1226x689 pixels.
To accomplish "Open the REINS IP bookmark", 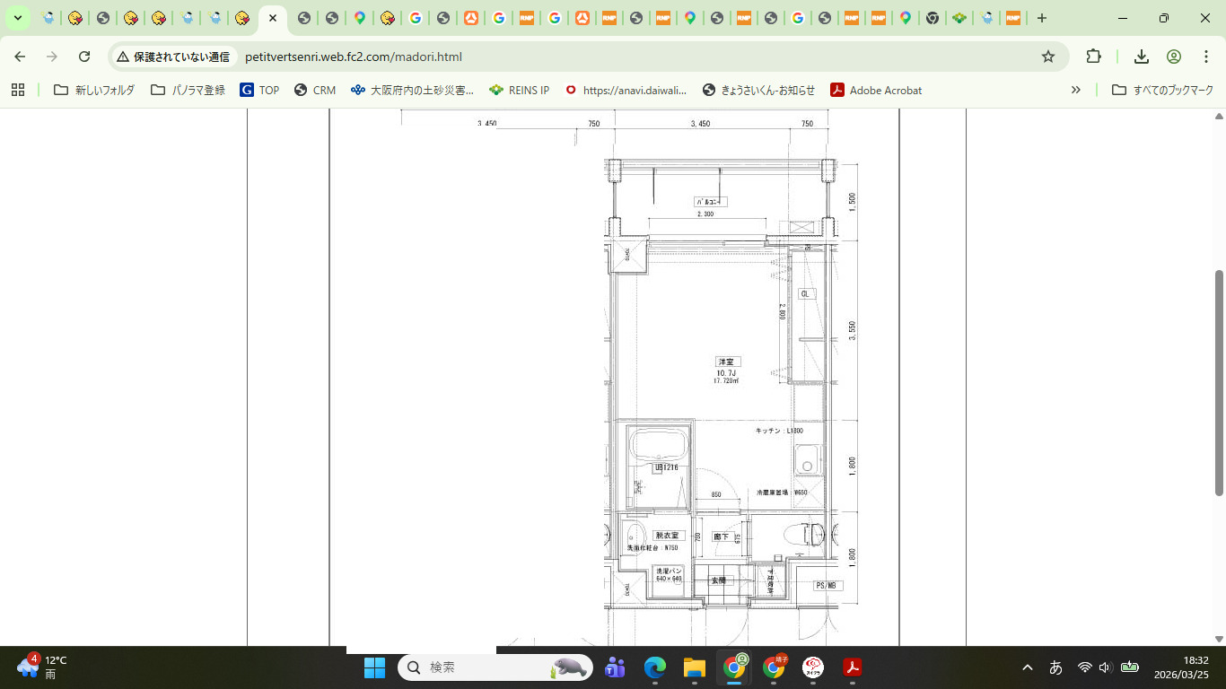I will (520, 90).
